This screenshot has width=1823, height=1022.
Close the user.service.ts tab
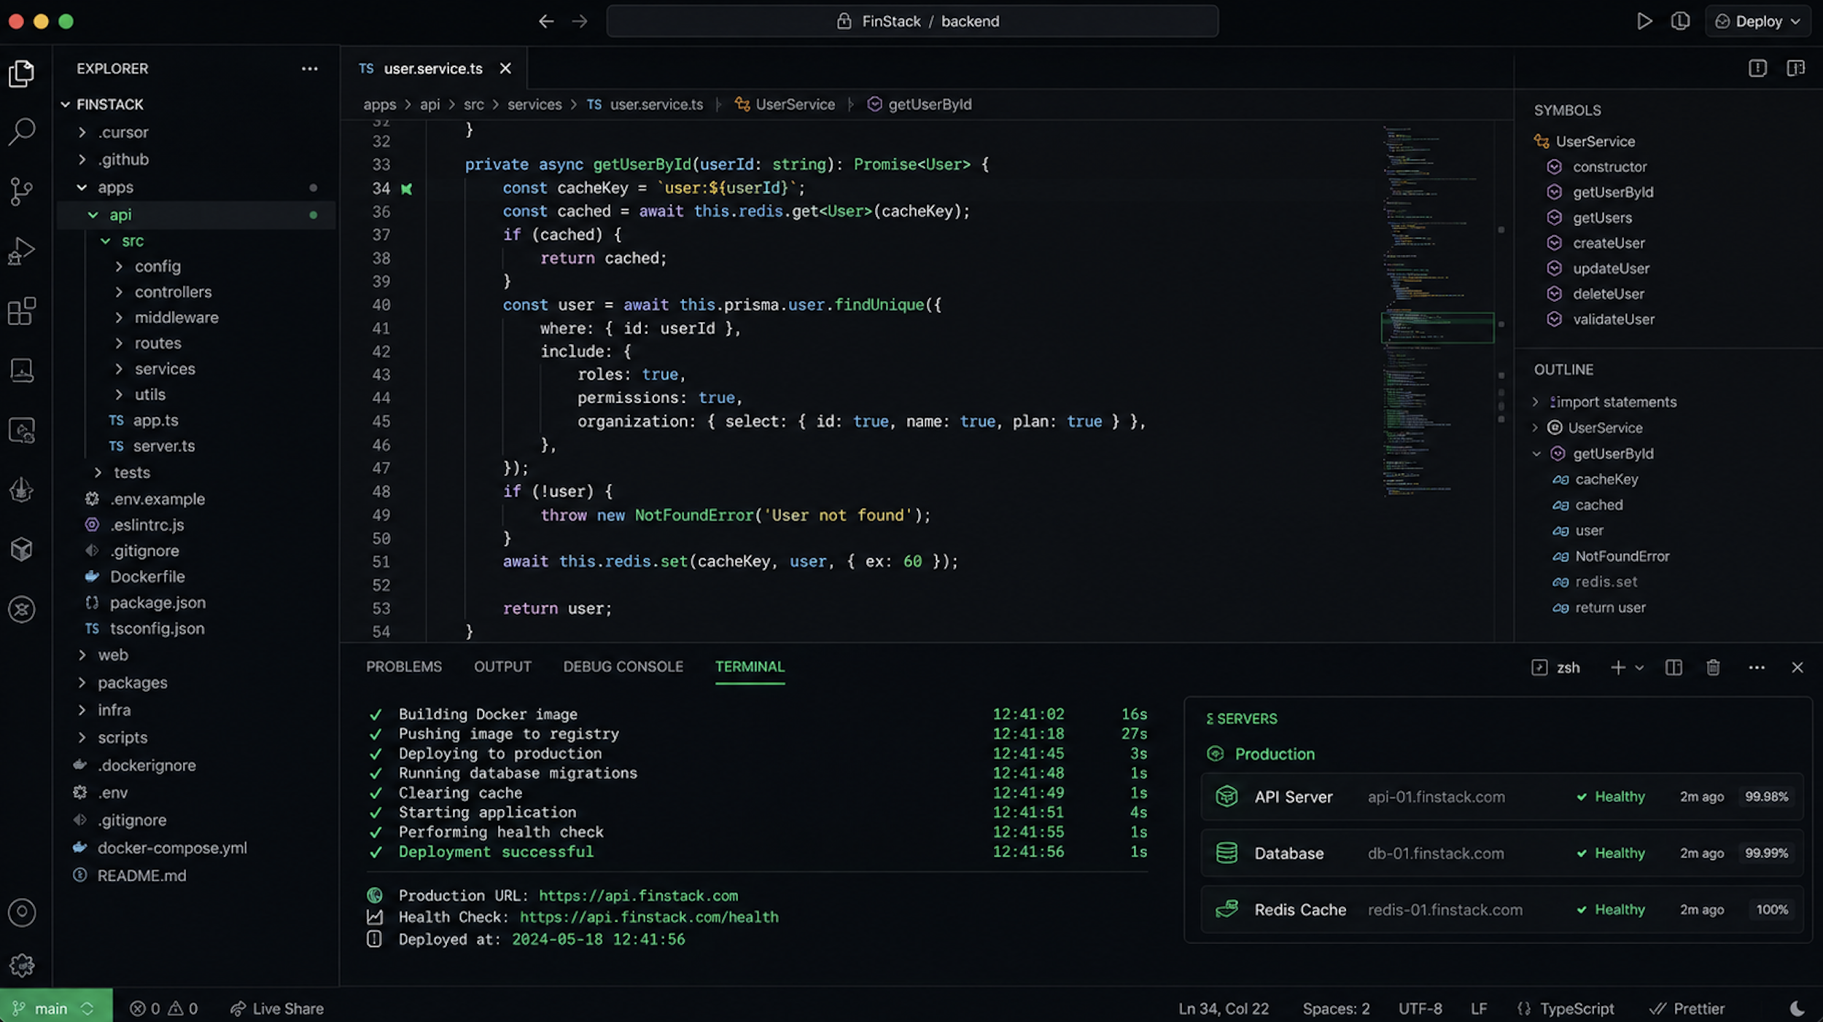505,69
